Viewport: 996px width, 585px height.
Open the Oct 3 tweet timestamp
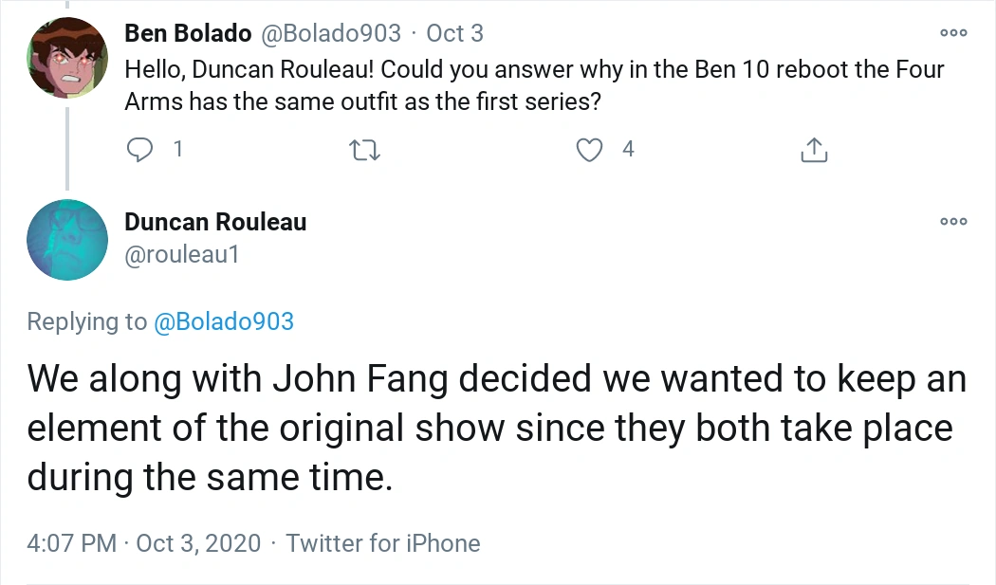[x=454, y=33]
